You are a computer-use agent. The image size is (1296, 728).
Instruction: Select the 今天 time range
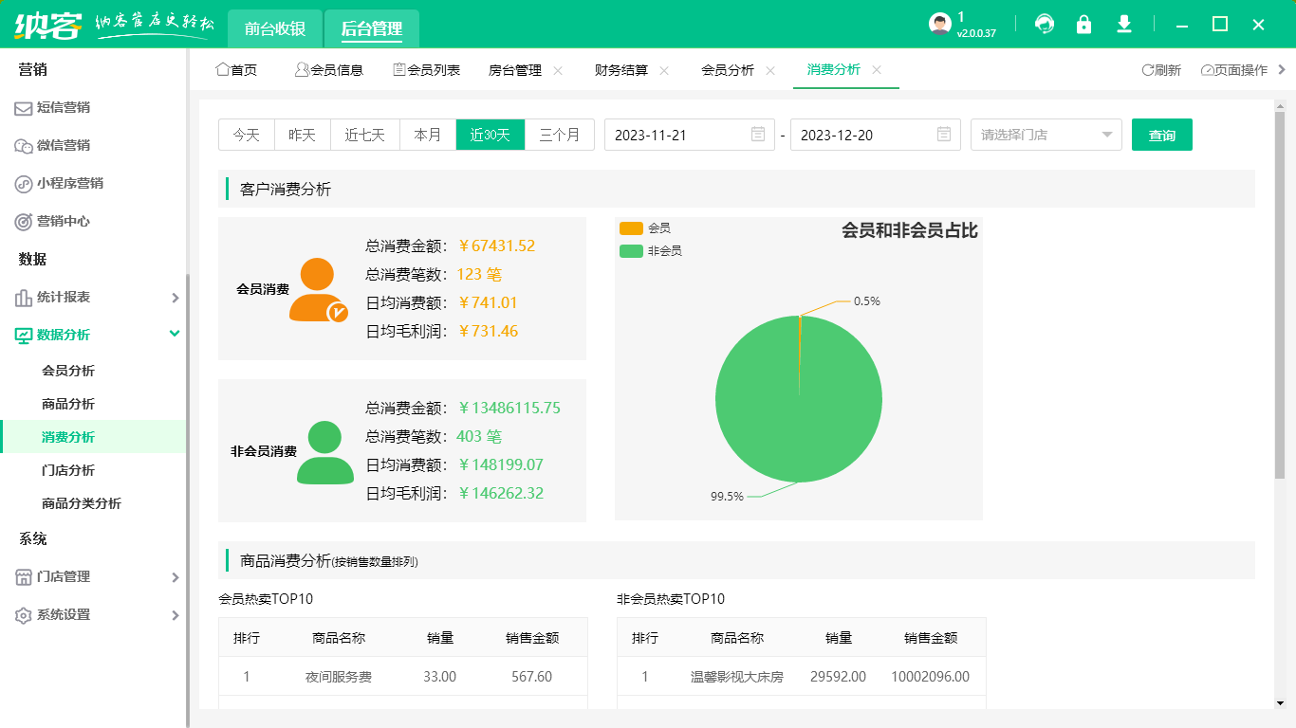(247, 135)
